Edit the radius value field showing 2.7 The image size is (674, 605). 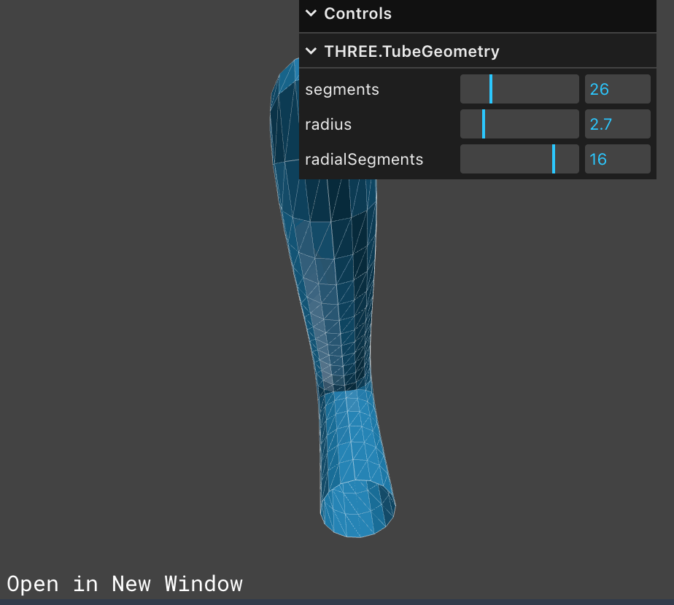617,124
